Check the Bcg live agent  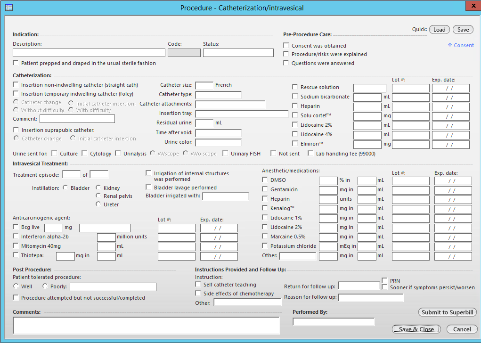click(16, 227)
